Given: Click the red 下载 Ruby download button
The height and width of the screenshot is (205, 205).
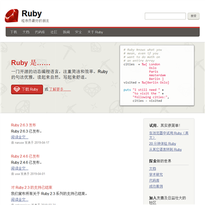Looking at the screenshot, I should pos(27,89).
